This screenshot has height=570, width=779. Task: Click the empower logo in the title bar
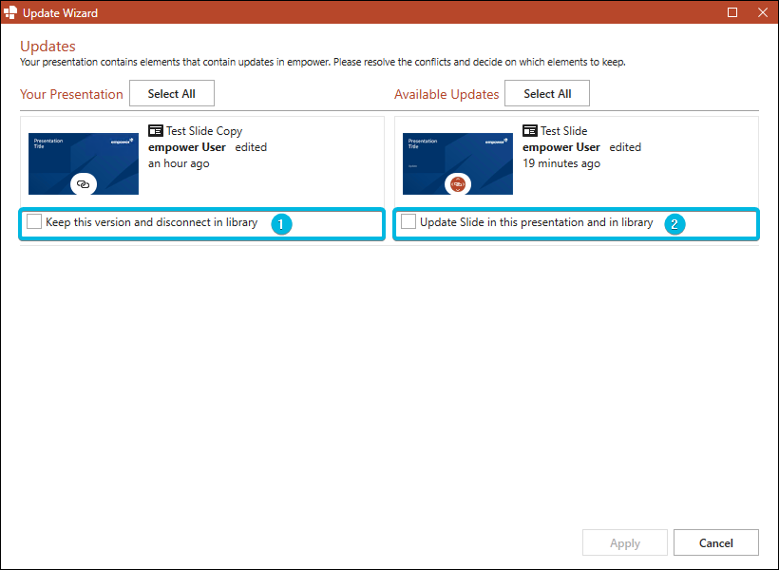tap(9, 12)
